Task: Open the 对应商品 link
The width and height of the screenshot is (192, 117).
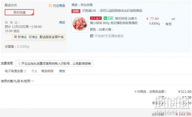Action: [59, 6]
